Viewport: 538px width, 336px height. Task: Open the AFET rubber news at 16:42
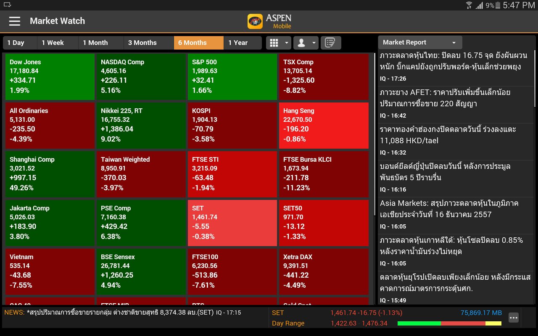pos(456,104)
